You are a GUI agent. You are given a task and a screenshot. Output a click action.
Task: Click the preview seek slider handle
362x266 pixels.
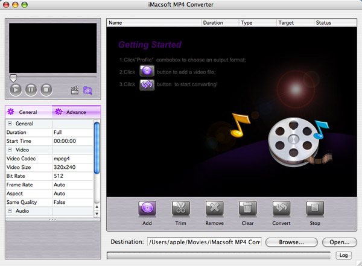(x=13, y=78)
